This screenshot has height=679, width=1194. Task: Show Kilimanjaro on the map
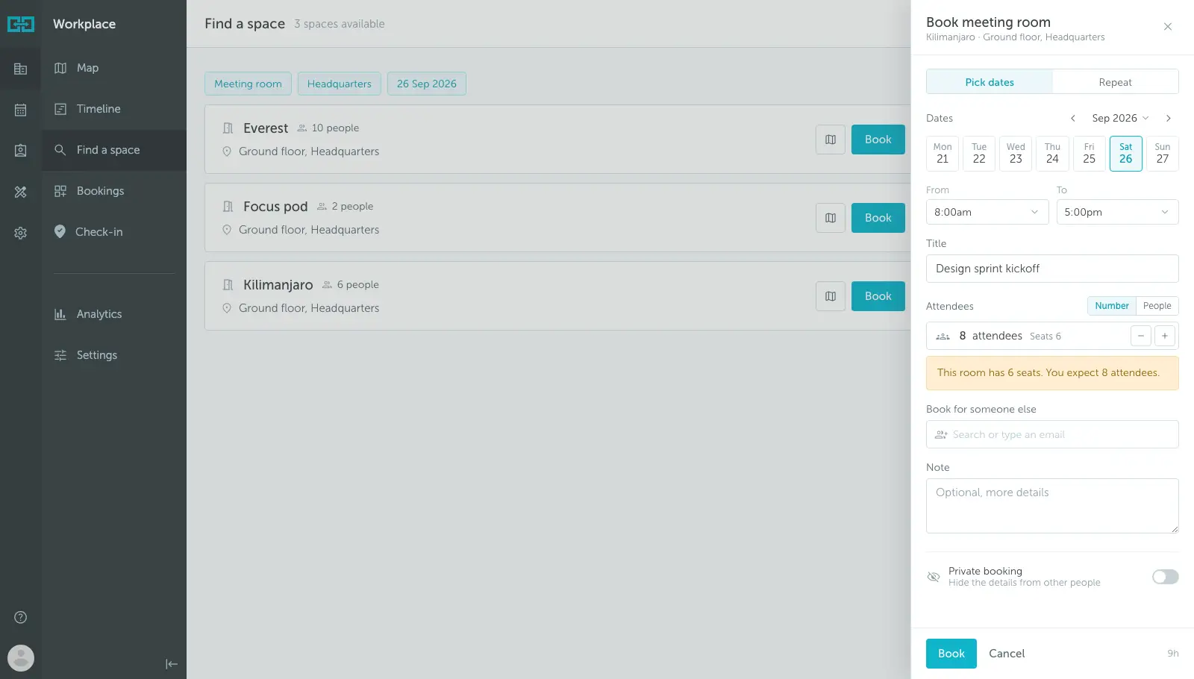[830, 296]
